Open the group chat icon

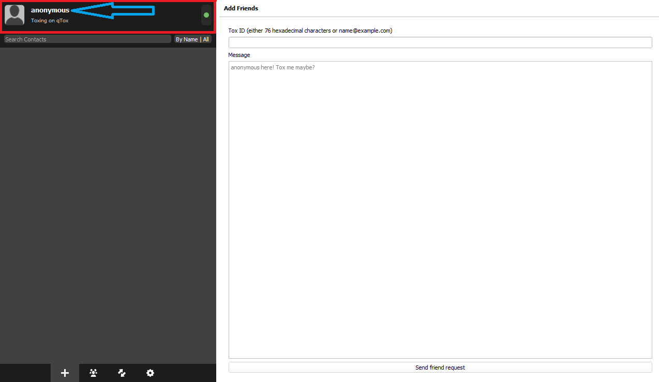pos(94,373)
